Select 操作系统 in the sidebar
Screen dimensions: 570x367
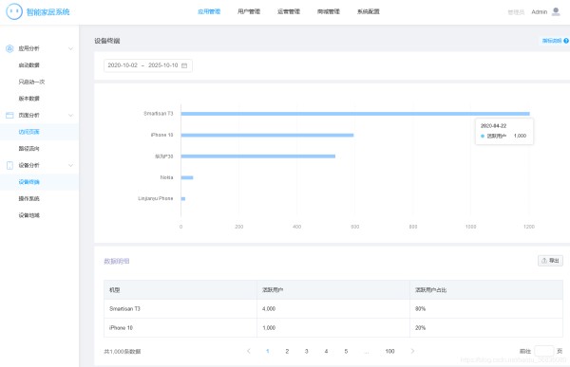tap(29, 198)
